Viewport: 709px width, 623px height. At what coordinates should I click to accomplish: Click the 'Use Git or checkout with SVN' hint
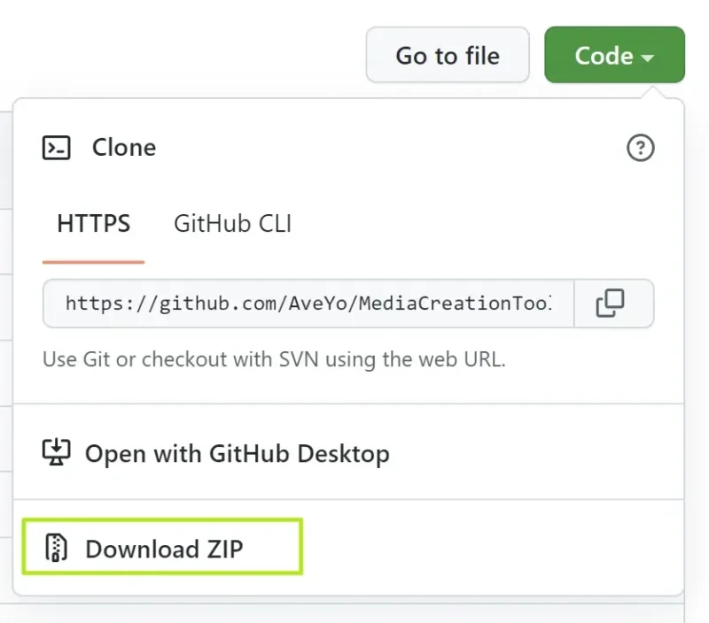274,360
